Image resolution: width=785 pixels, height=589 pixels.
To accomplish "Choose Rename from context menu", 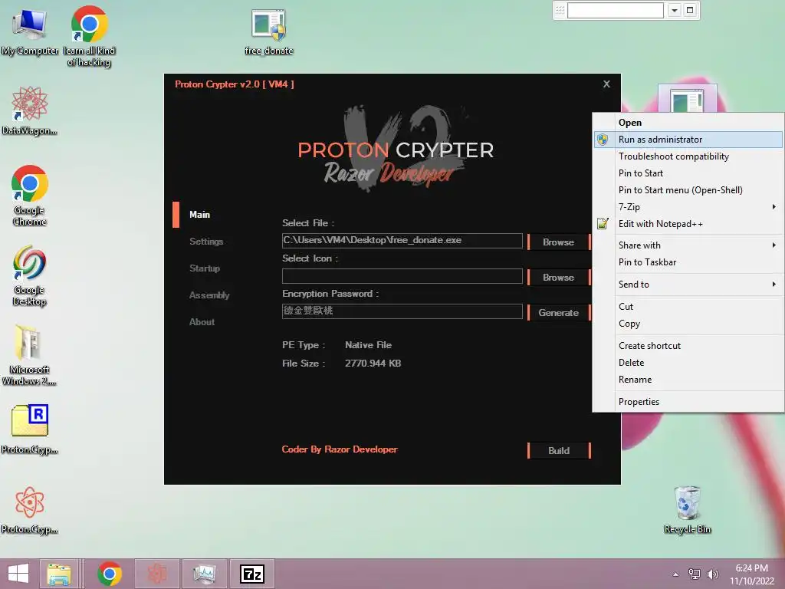I will (x=688, y=380).
